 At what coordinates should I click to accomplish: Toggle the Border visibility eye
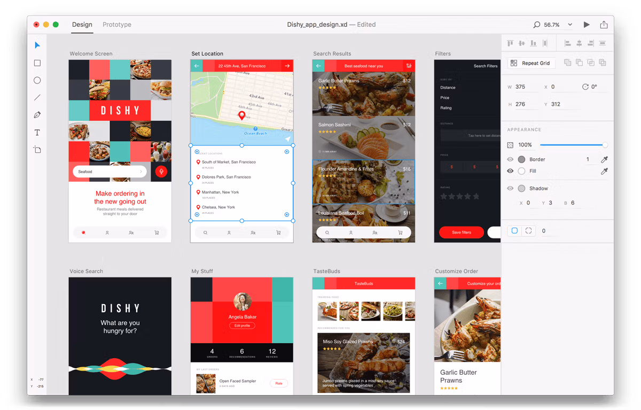point(510,159)
